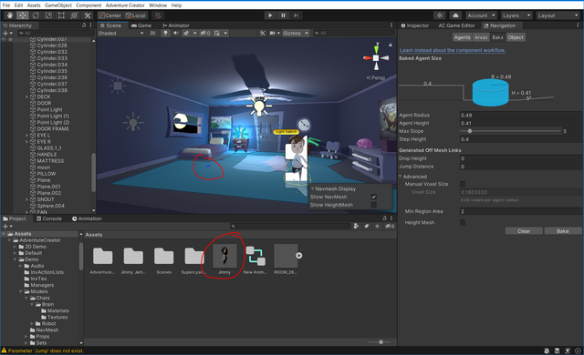Image resolution: width=584 pixels, height=355 pixels.
Task: Open Unity Collaborate sun icon
Action: pyautogui.click(x=440, y=15)
